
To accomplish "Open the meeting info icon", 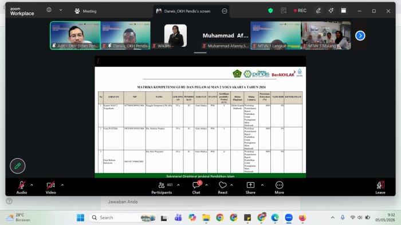I will tap(49, 10).
